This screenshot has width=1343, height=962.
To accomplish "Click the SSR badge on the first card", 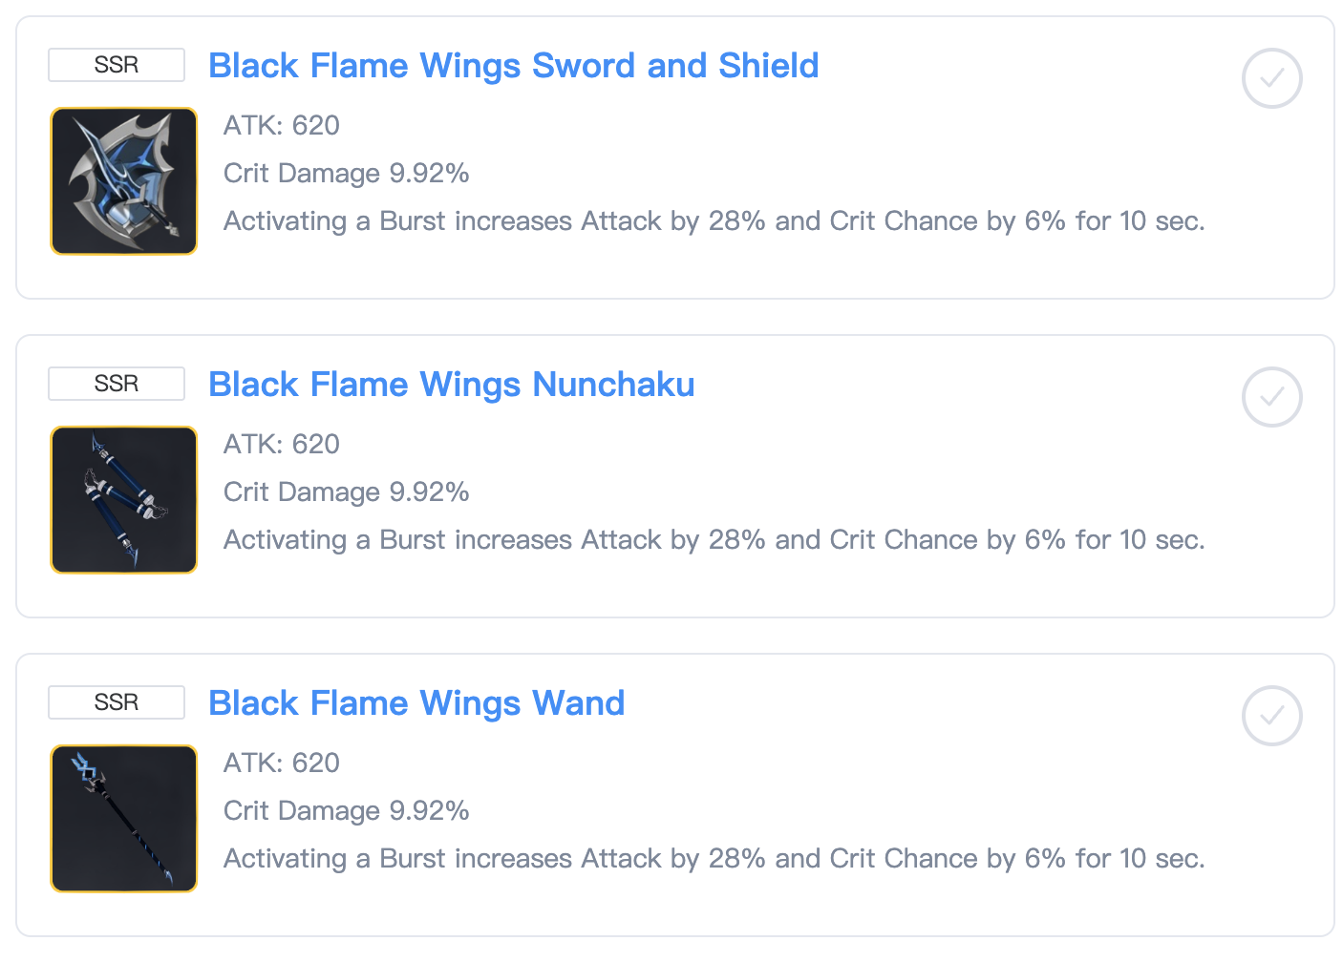I will tap(116, 65).
